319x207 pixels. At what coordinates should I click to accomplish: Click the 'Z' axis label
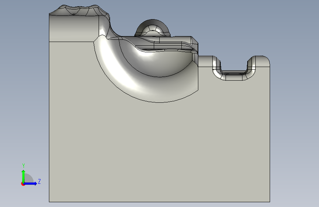[39, 181]
